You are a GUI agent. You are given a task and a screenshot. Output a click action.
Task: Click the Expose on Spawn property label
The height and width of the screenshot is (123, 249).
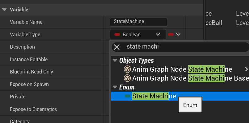pyautogui.click(x=29, y=84)
